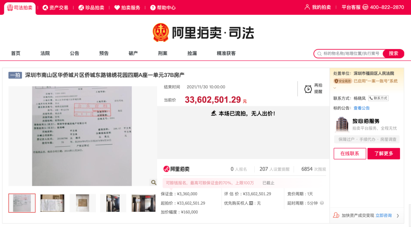
Task: Open the 帮助中心 link
Action: pos(163,8)
